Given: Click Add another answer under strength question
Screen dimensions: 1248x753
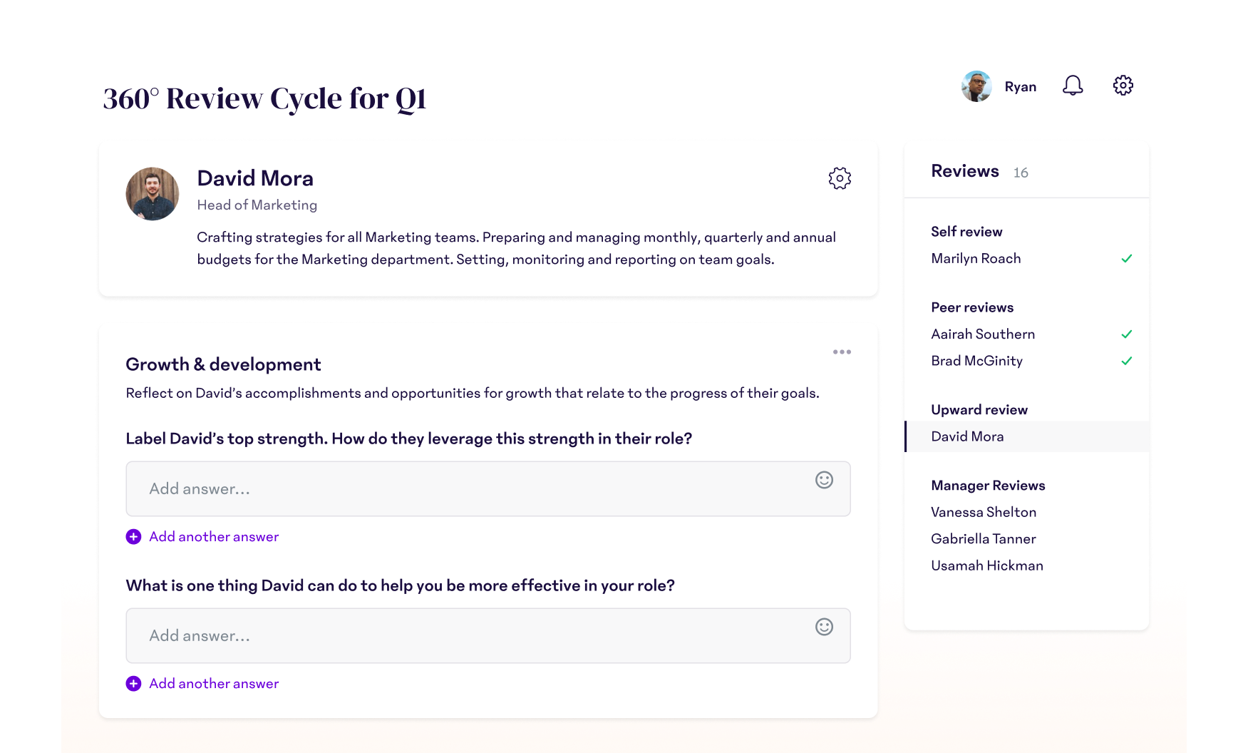Looking at the screenshot, I should tap(214, 537).
